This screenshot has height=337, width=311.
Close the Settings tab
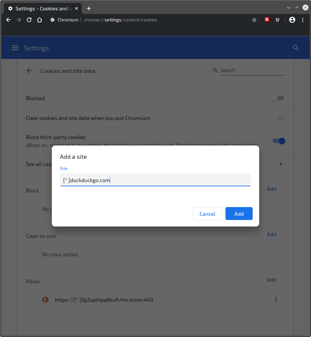(x=76, y=9)
